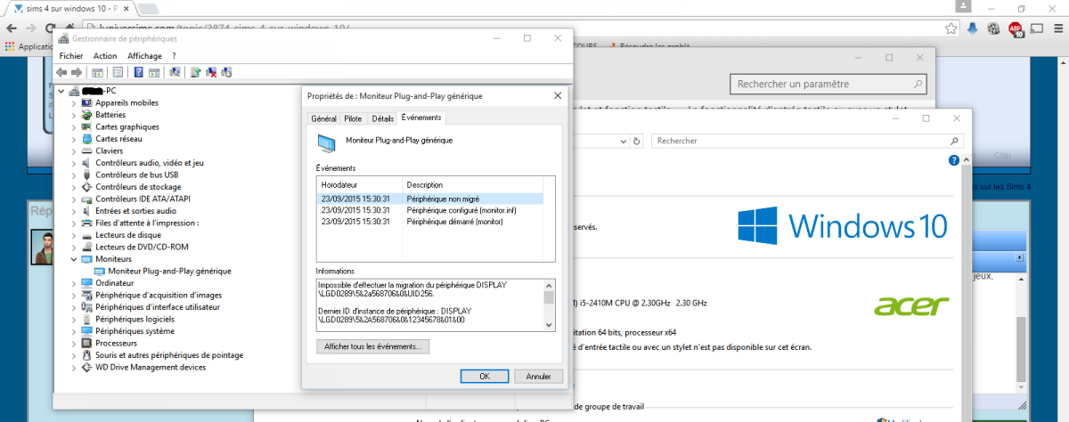The height and width of the screenshot is (422, 1069).
Task: Expand Contrôleurs de bus USB
Action: tap(73, 174)
